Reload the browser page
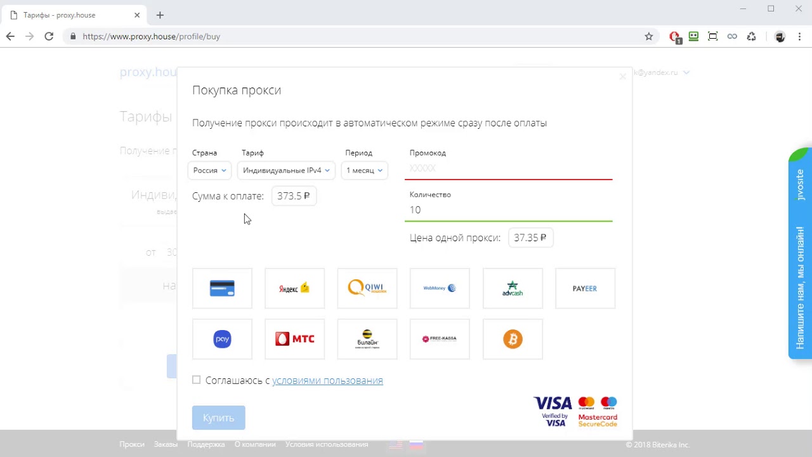The height and width of the screenshot is (457, 812). click(49, 36)
